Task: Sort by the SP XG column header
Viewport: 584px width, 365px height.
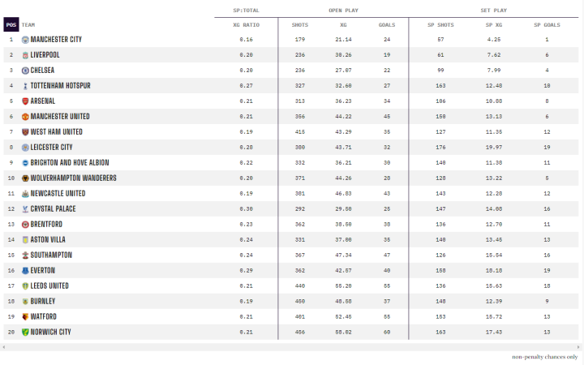Action: (x=494, y=25)
